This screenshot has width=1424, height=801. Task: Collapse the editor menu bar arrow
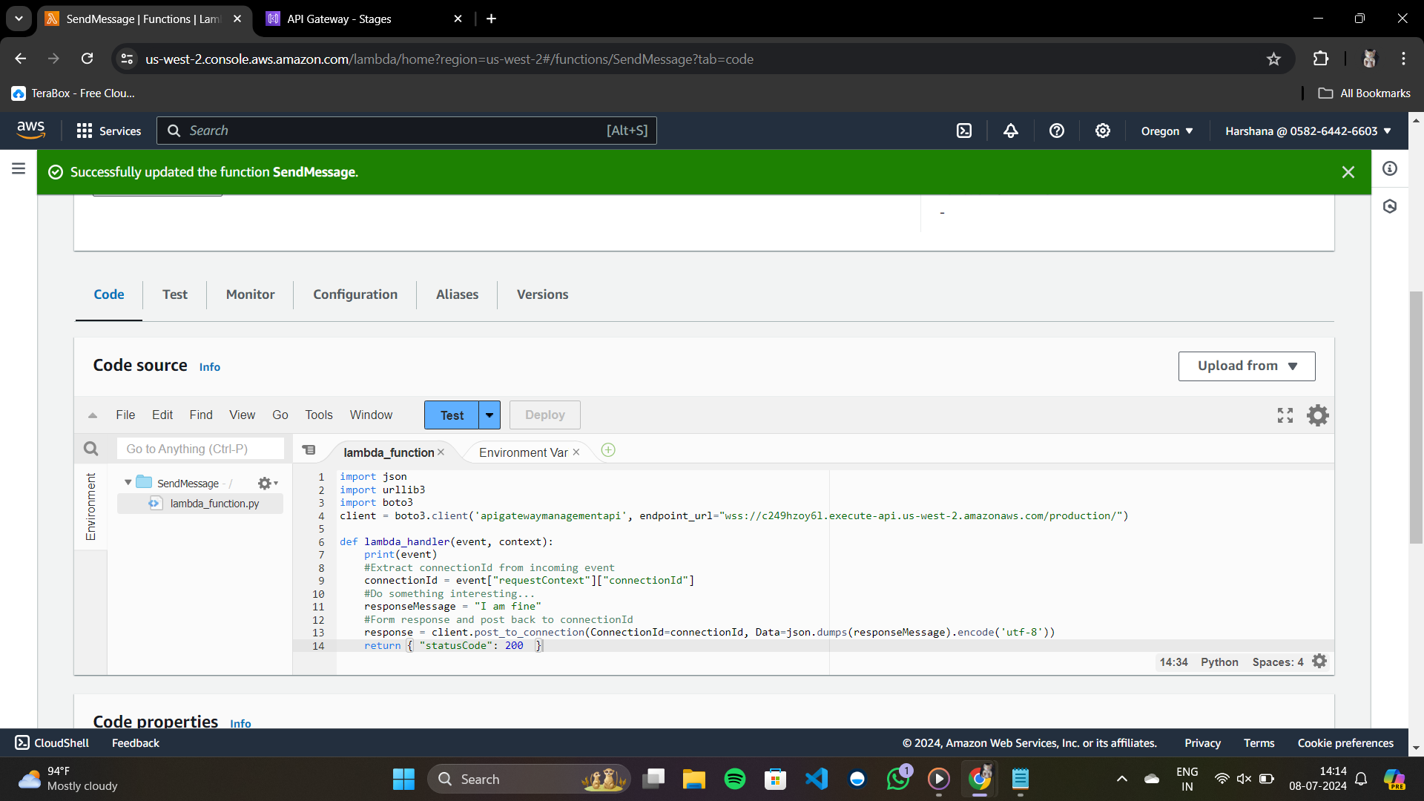93,415
